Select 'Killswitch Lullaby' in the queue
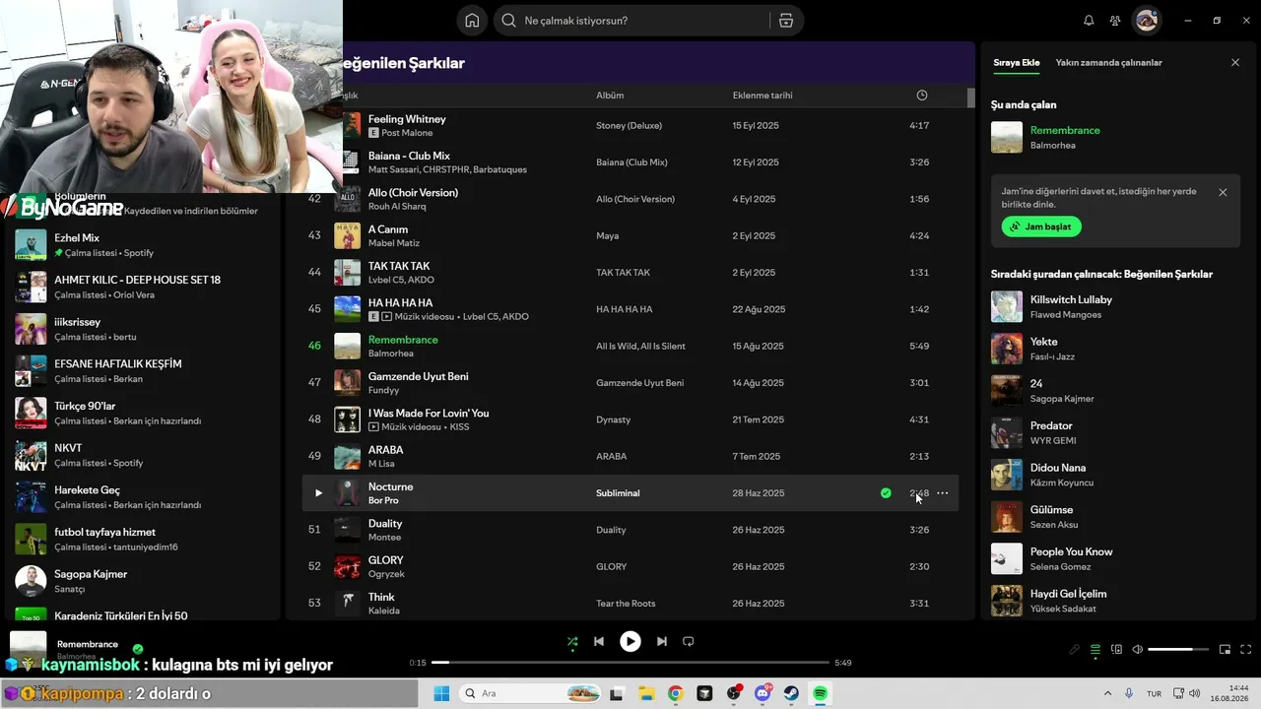 [1115, 306]
